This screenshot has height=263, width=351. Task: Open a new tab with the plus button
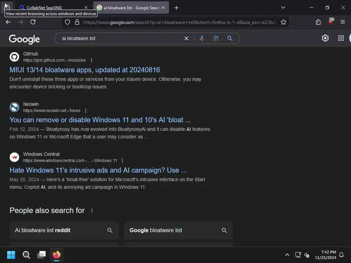click(176, 8)
